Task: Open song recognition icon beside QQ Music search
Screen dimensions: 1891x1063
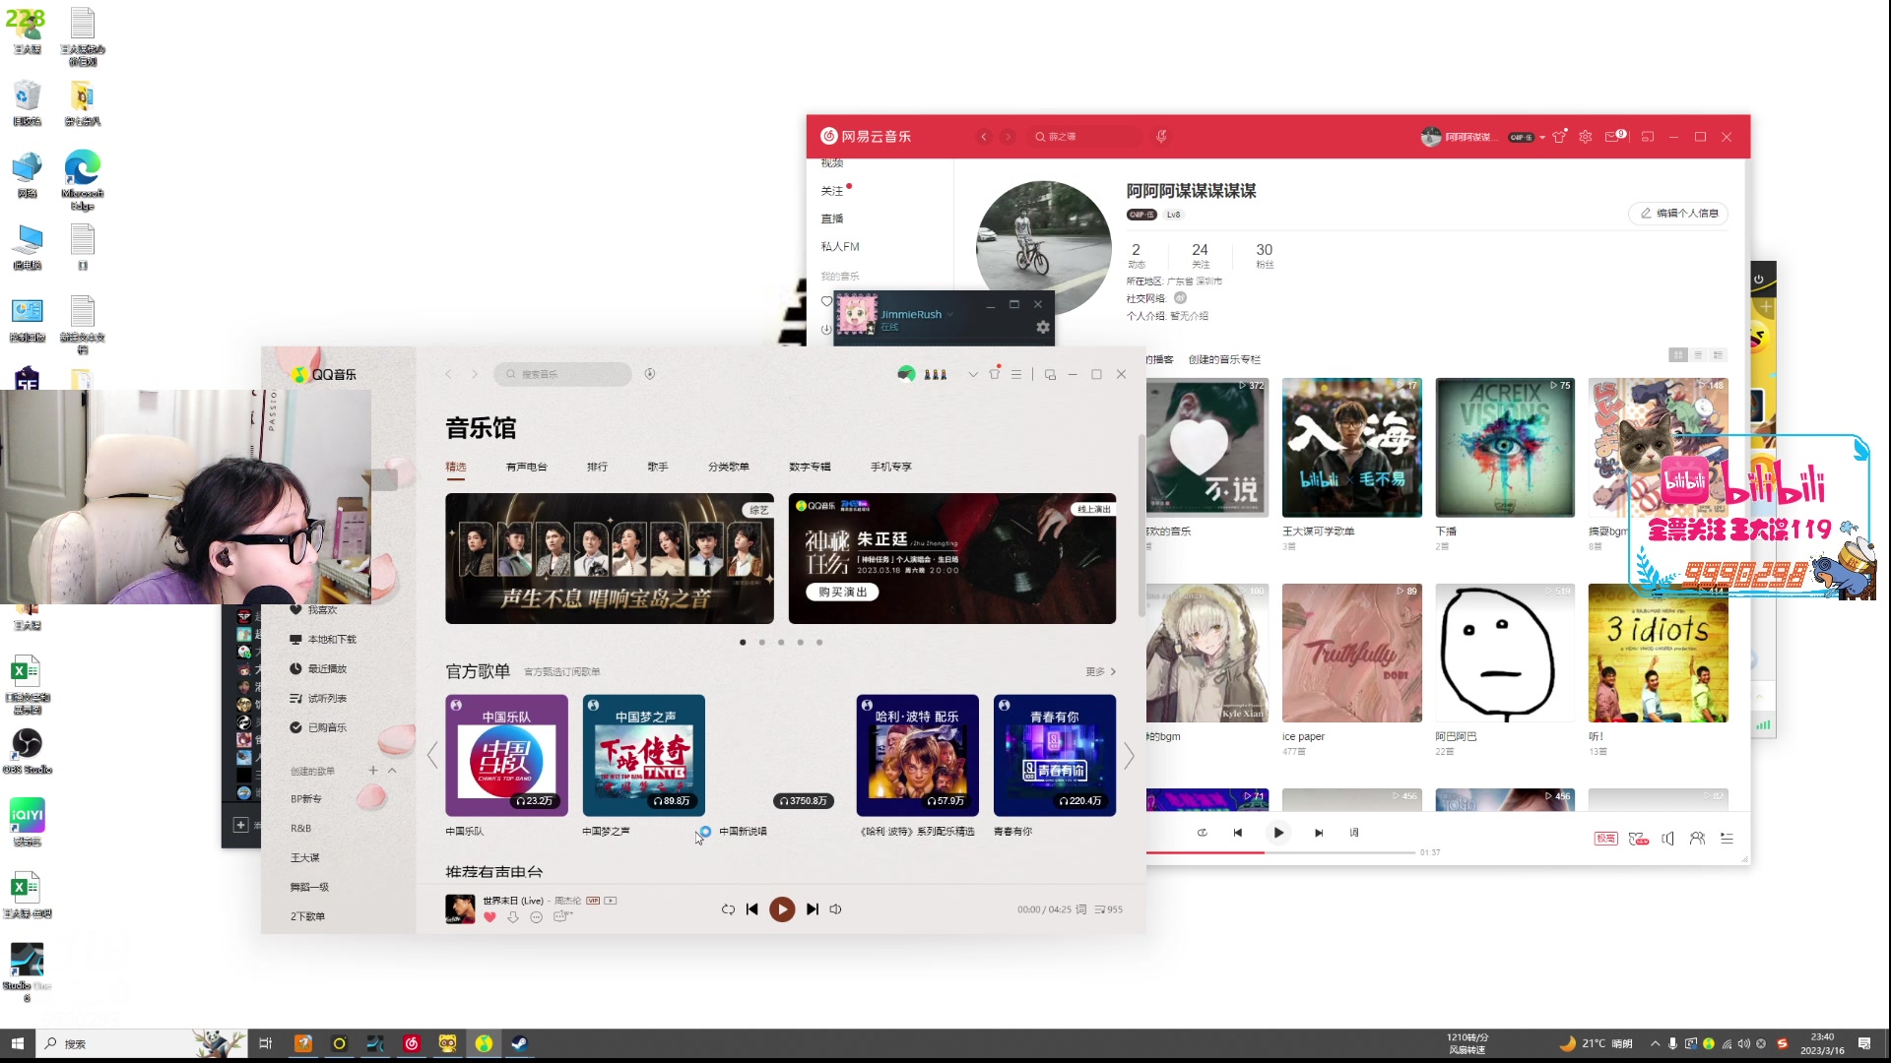Action: pos(650,374)
